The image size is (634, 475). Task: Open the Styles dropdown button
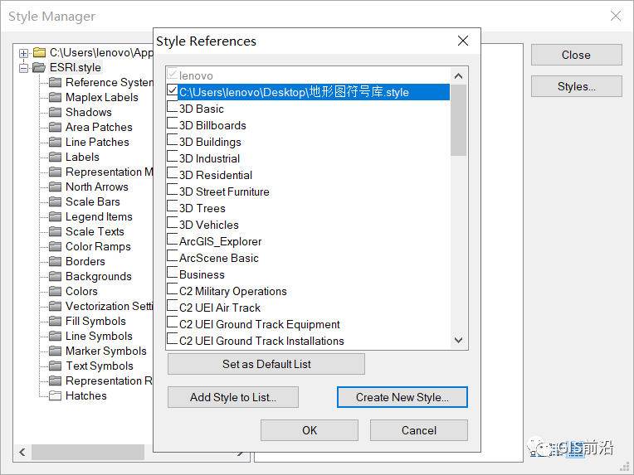576,86
